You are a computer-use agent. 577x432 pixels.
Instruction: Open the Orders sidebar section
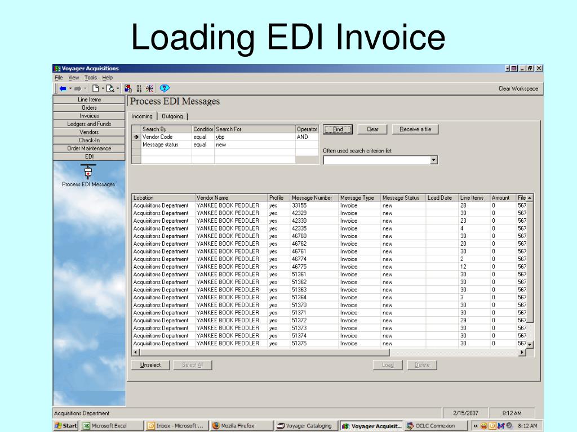tap(89, 107)
